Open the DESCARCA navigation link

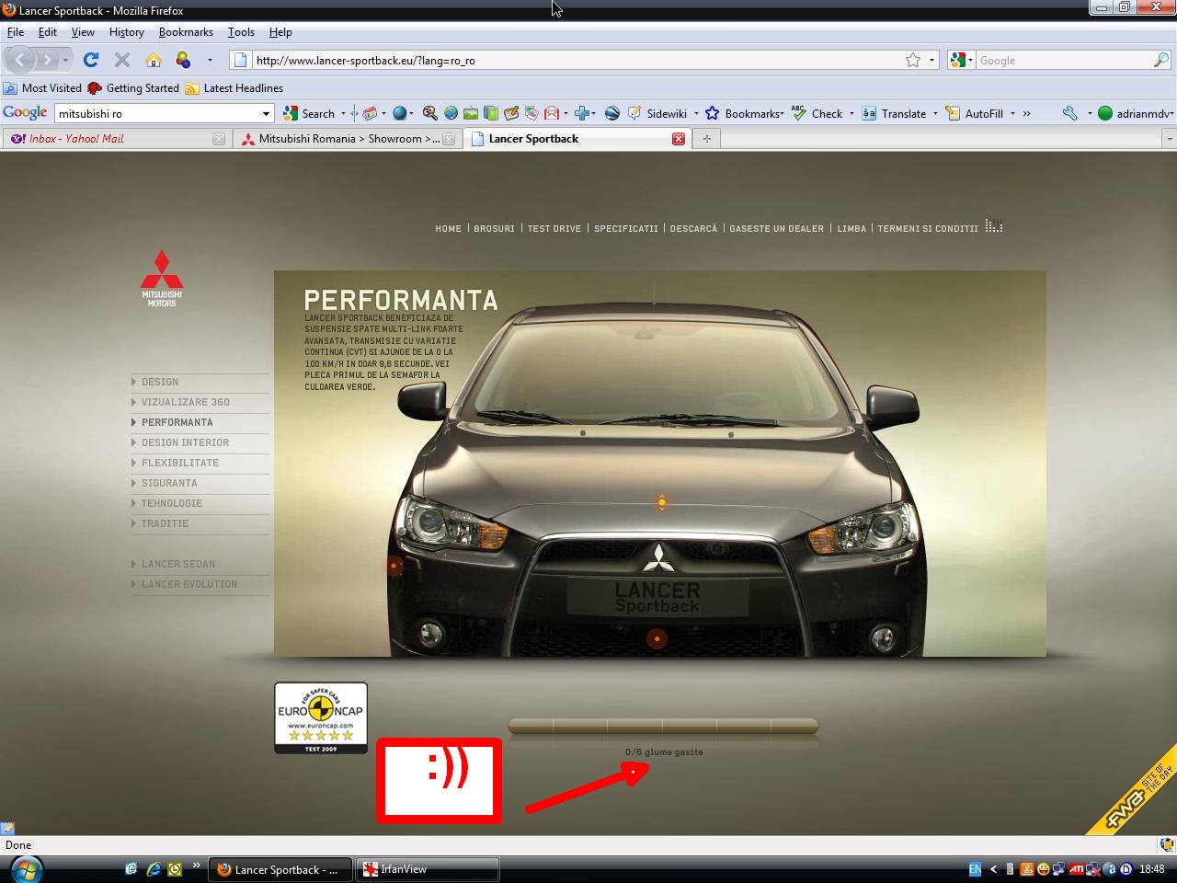click(693, 228)
